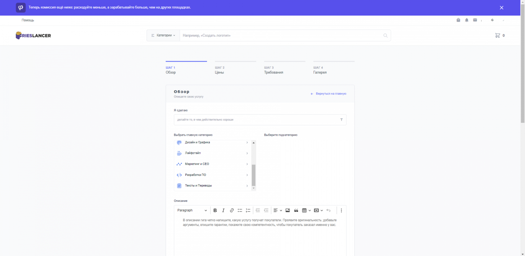Select the Тексты и Переводы category
The width and height of the screenshot is (525, 256).
pyautogui.click(x=212, y=186)
